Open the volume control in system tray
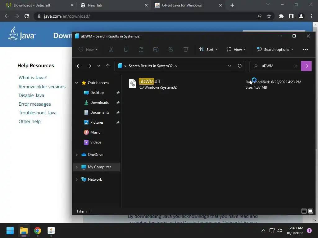This screenshot has height=238, width=318. point(279,231)
